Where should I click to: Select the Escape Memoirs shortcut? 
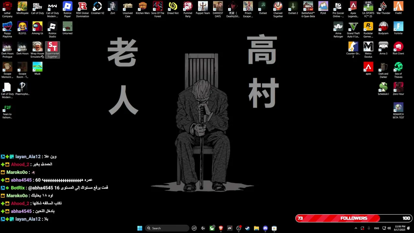tap(7, 70)
